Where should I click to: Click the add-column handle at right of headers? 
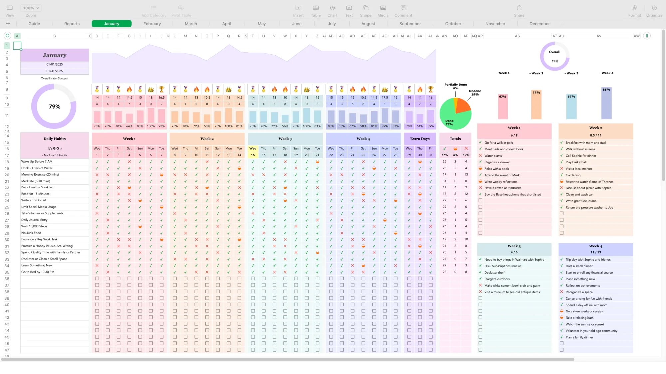[x=647, y=36]
